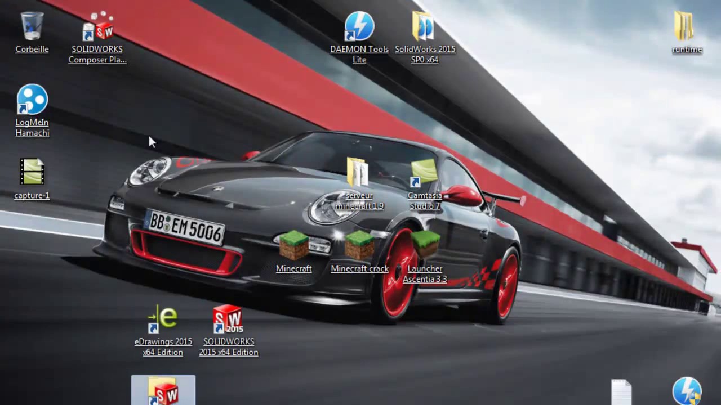This screenshot has width=721, height=405.
Task: Click the highlighted SolidWorks folder shortcut at bottom
Action: [163, 390]
